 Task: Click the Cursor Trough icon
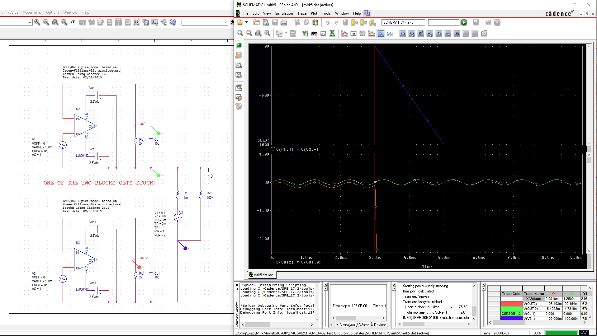tap(412, 33)
